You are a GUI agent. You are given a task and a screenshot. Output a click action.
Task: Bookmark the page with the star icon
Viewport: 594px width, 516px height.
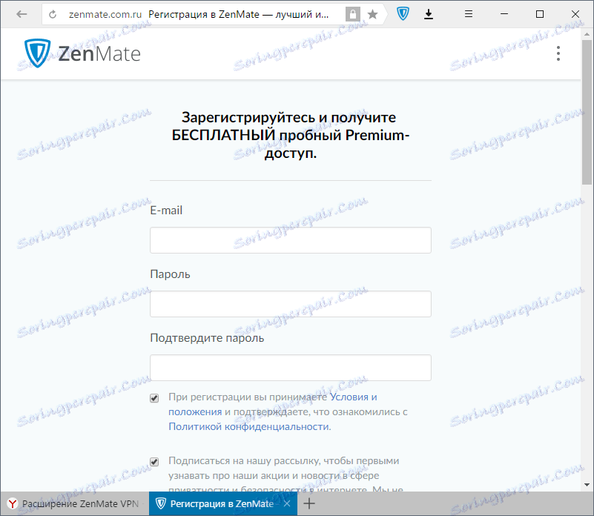(373, 14)
